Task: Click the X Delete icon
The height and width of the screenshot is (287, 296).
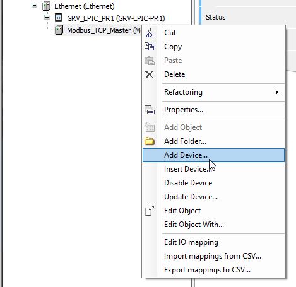Action: [150, 74]
